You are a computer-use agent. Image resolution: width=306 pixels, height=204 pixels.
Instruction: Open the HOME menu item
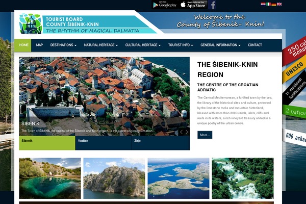(22, 45)
